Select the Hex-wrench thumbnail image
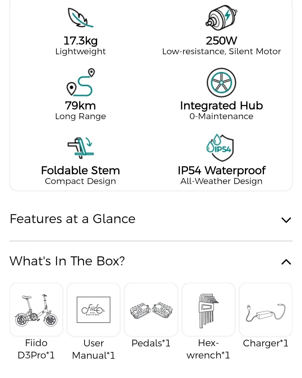Image resolution: width=302 pixels, height=378 pixels. 208,310
